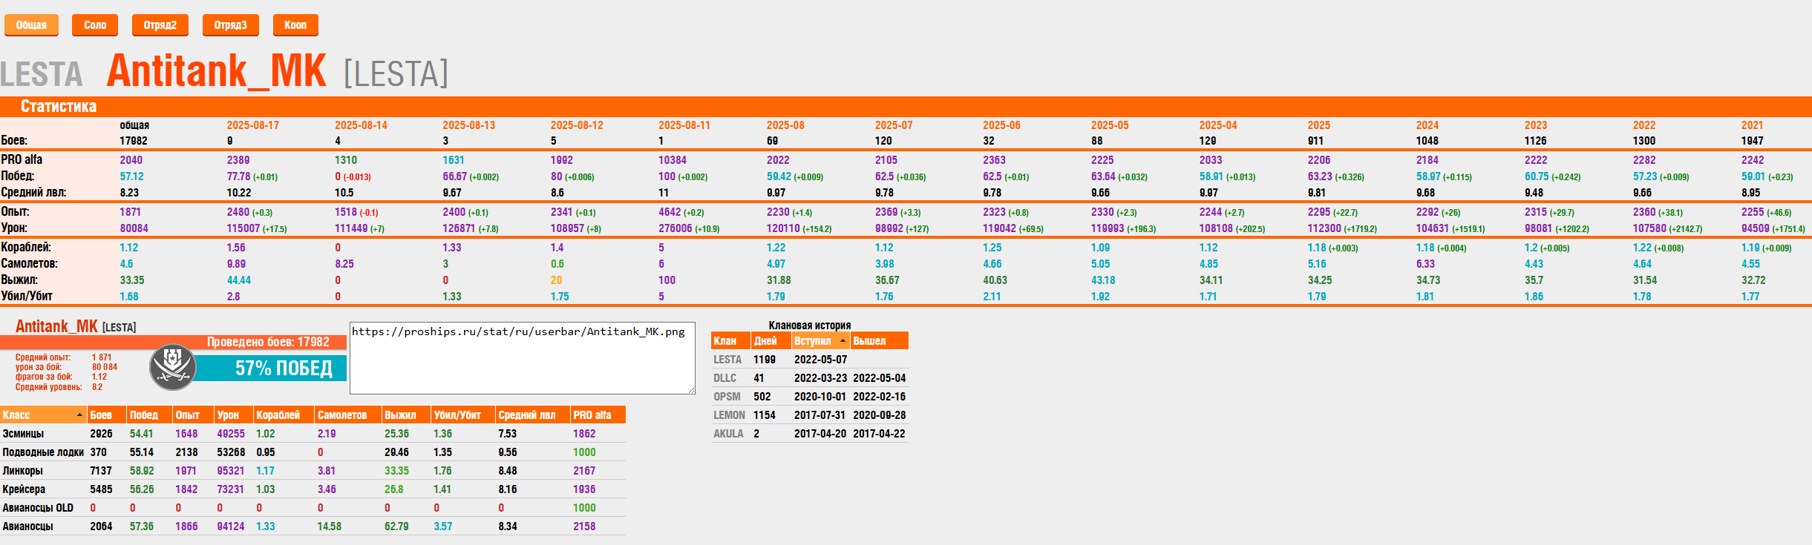Open the 2021 year column

[x=1753, y=125]
